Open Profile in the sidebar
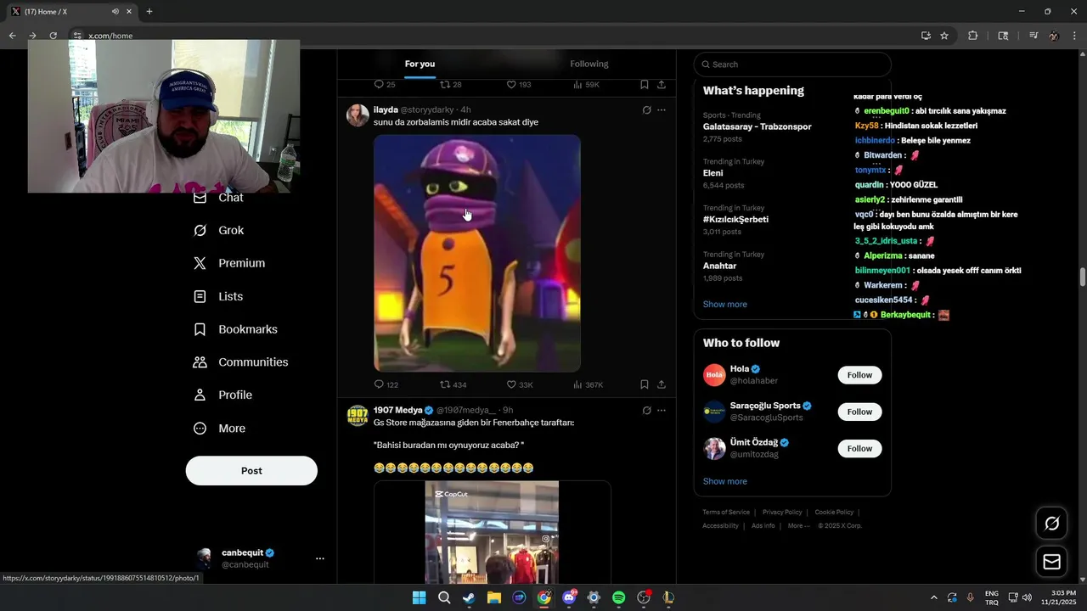 click(x=222, y=395)
